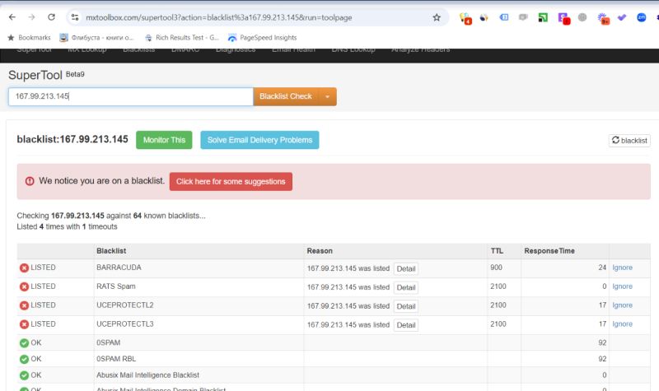Select the UCEPROTECTL3 blacklist name
The height and width of the screenshot is (391, 659).
point(125,324)
